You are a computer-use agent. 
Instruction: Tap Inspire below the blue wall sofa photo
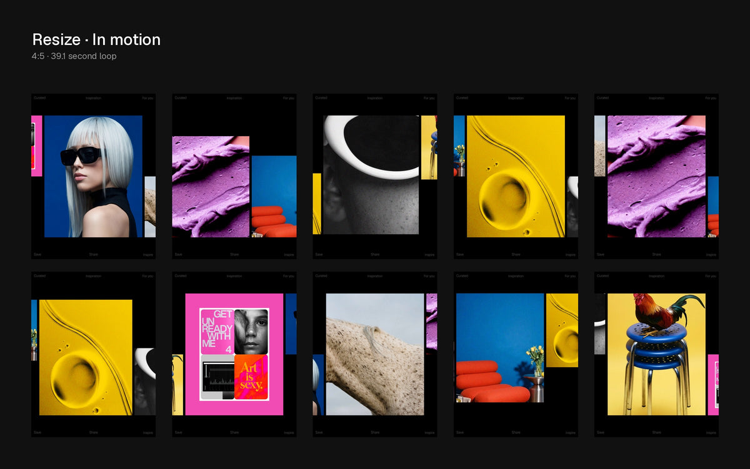pos(570,433)
